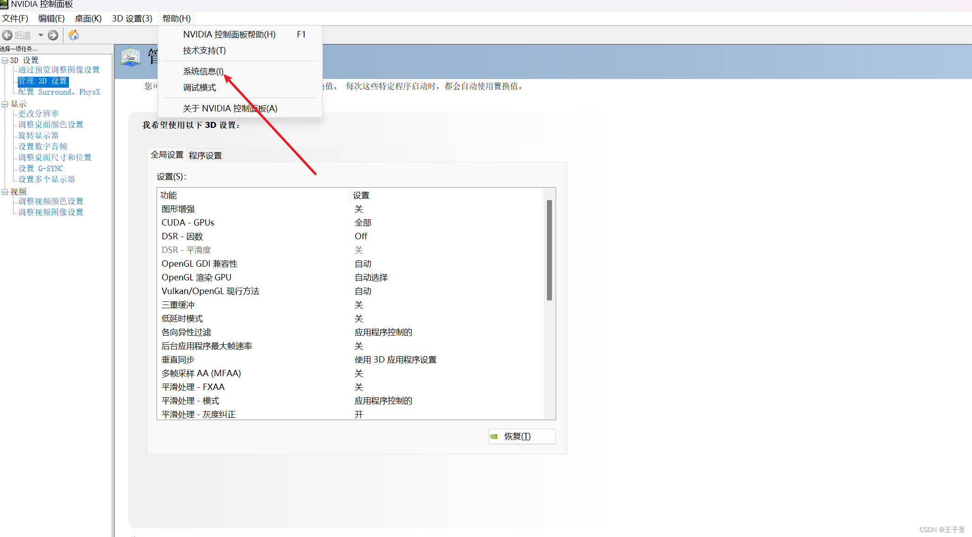Viewport: 972px width, 537px height.
Task: Open 调整桌面颜色设置 in tree
Action: point(51,124)
